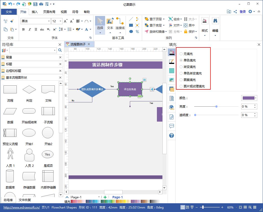Image resolution: width=263 pixels, height=212 pixels.
Task: Expand the 置于顶层 dropdown arrow
Action: click(x=164, y=18)
